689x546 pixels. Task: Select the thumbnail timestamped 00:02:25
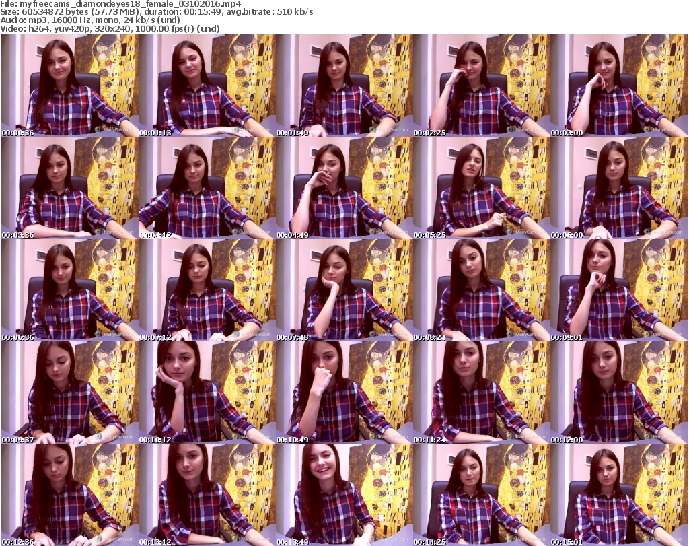[482, 85]
